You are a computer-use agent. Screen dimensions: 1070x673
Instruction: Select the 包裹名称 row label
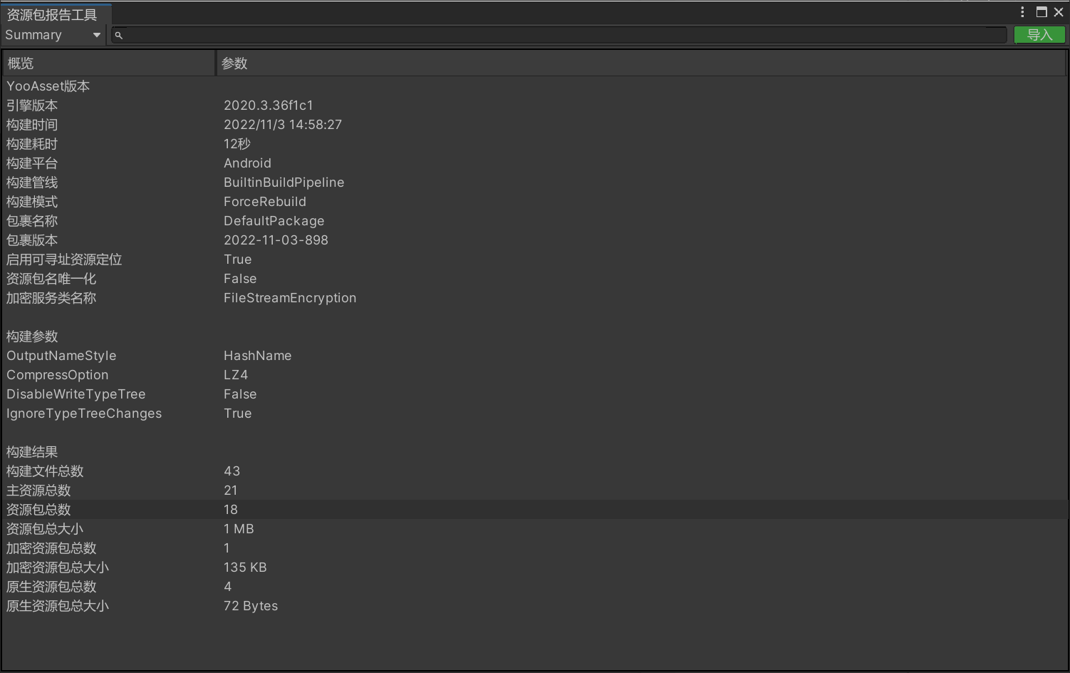tap(32, 221)
